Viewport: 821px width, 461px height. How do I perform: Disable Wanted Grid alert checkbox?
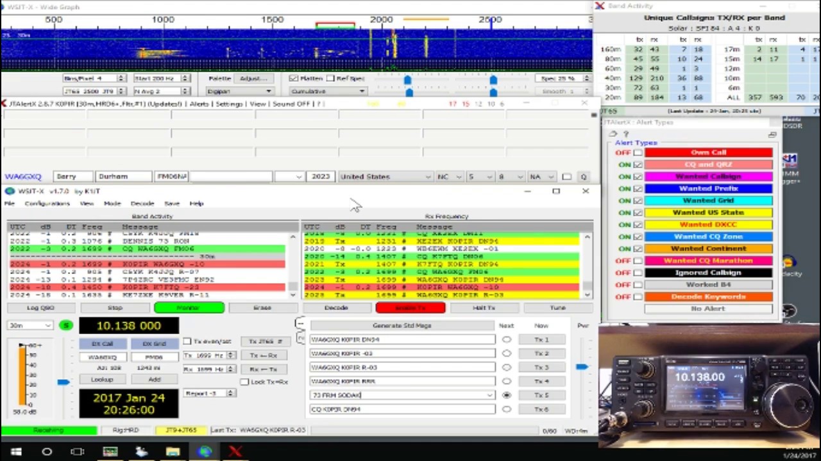point(638,200)
